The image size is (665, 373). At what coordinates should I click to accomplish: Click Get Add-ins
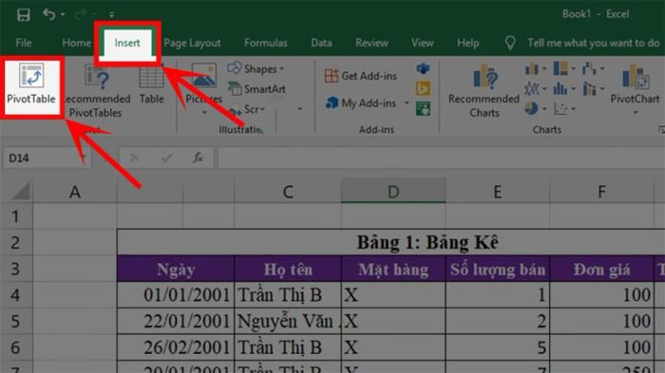coord(361,76)
